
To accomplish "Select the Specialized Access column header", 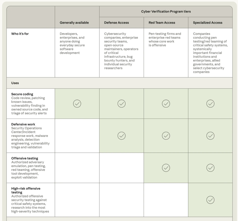I will click(208, 23).
